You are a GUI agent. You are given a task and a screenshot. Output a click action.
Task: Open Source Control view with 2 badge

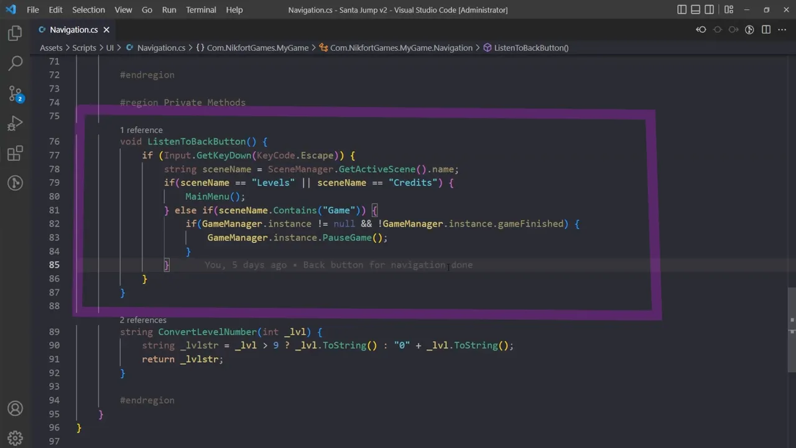(15, 93)
